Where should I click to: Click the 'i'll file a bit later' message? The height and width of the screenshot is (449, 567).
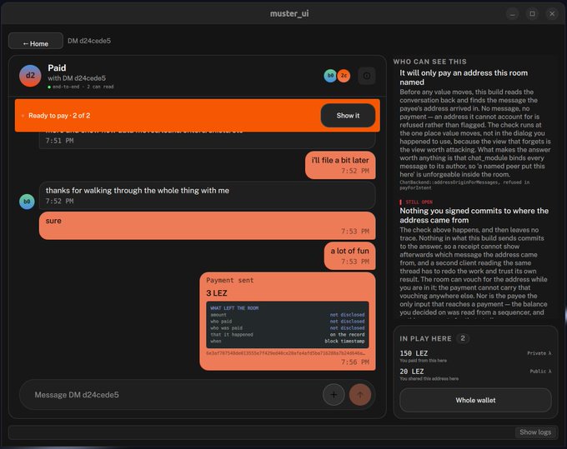(340, 165)
